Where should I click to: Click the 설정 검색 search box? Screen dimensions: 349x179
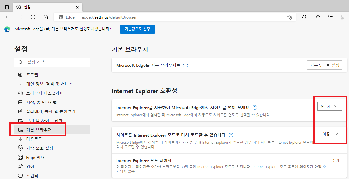(52, 62)
